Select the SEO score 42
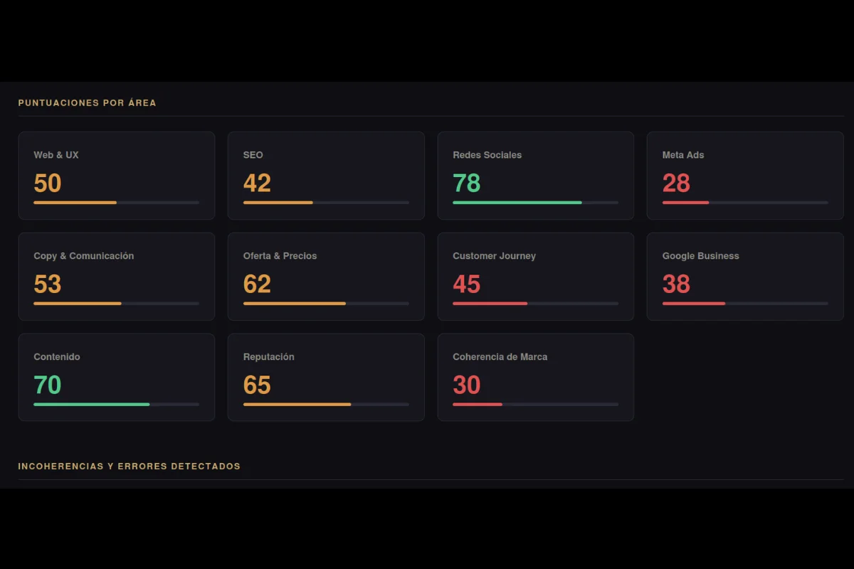This screenshot has width=854, height=569. pos(257,184)
